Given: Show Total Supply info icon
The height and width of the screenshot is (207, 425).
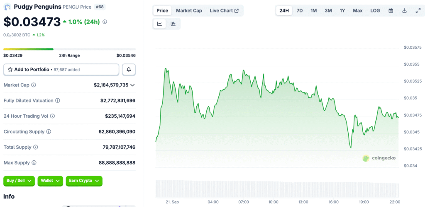Looking at the screenshot, I should tap(36, 148).
